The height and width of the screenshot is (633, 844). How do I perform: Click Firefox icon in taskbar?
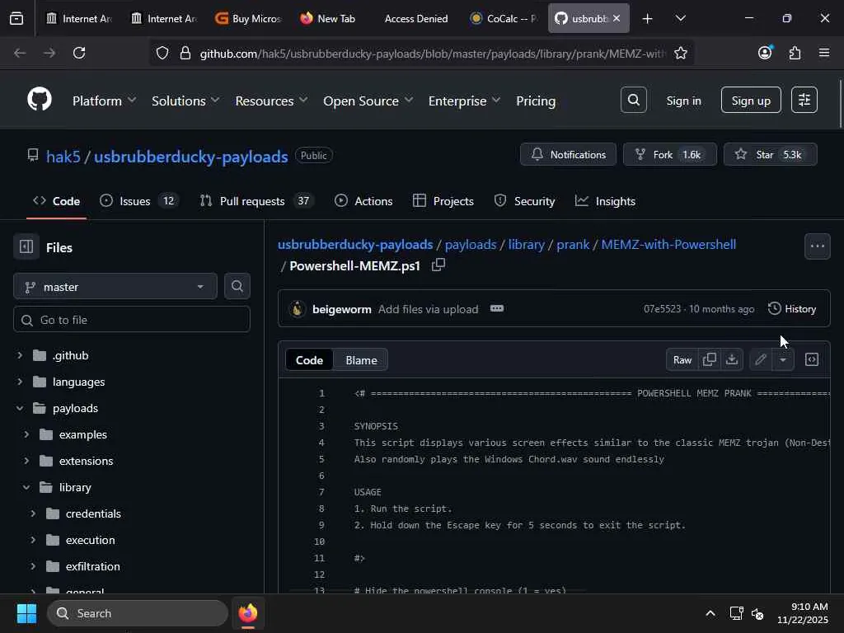pos(247,613)
